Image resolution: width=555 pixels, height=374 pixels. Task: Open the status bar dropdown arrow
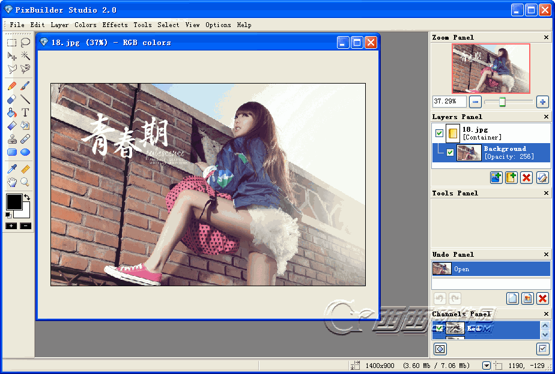tap(487, 366)
